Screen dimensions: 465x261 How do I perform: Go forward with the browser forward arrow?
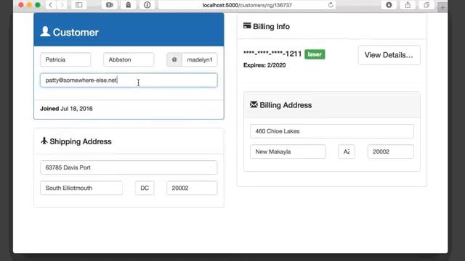(62, 5)
